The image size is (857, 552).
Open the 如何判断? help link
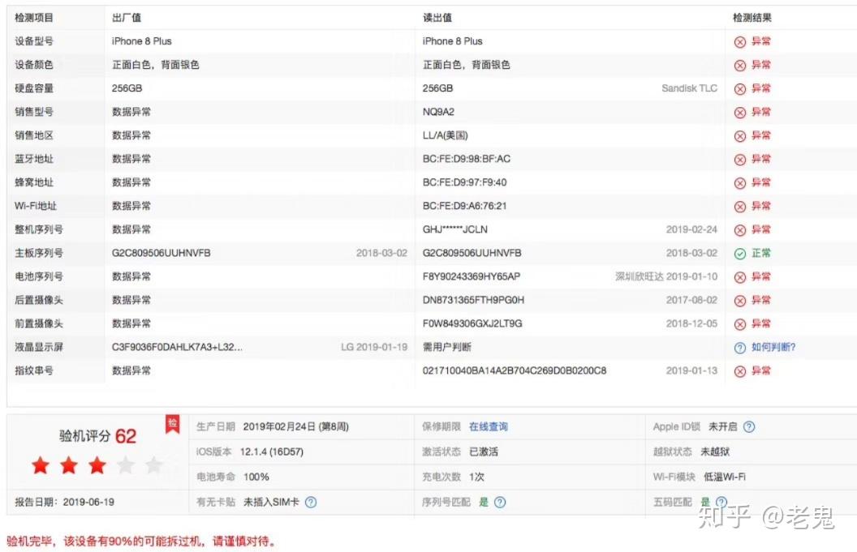(x=773, y=347)
